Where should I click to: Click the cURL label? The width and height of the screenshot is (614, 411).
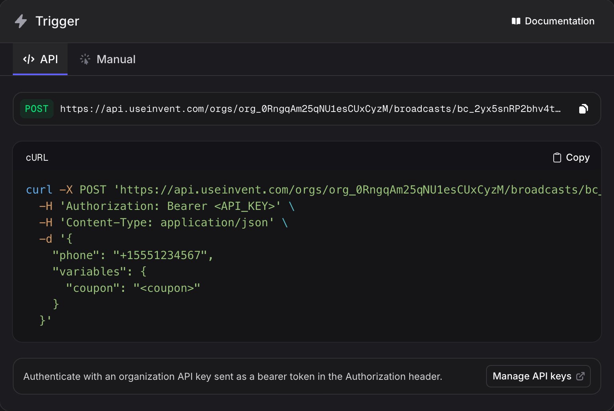click(x=37, y=158)
